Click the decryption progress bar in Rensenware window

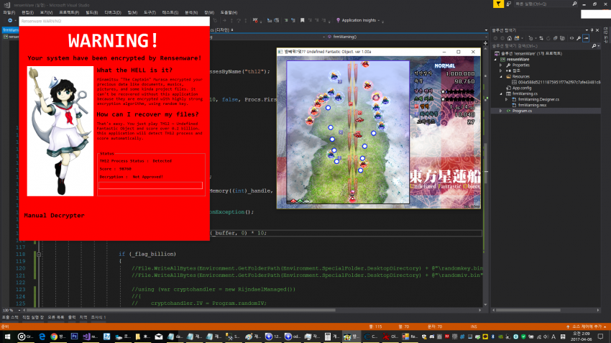150,186
